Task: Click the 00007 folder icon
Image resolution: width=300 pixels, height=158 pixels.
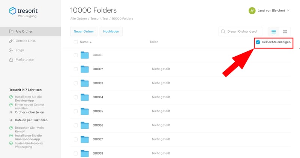Action: coord(85,139)
